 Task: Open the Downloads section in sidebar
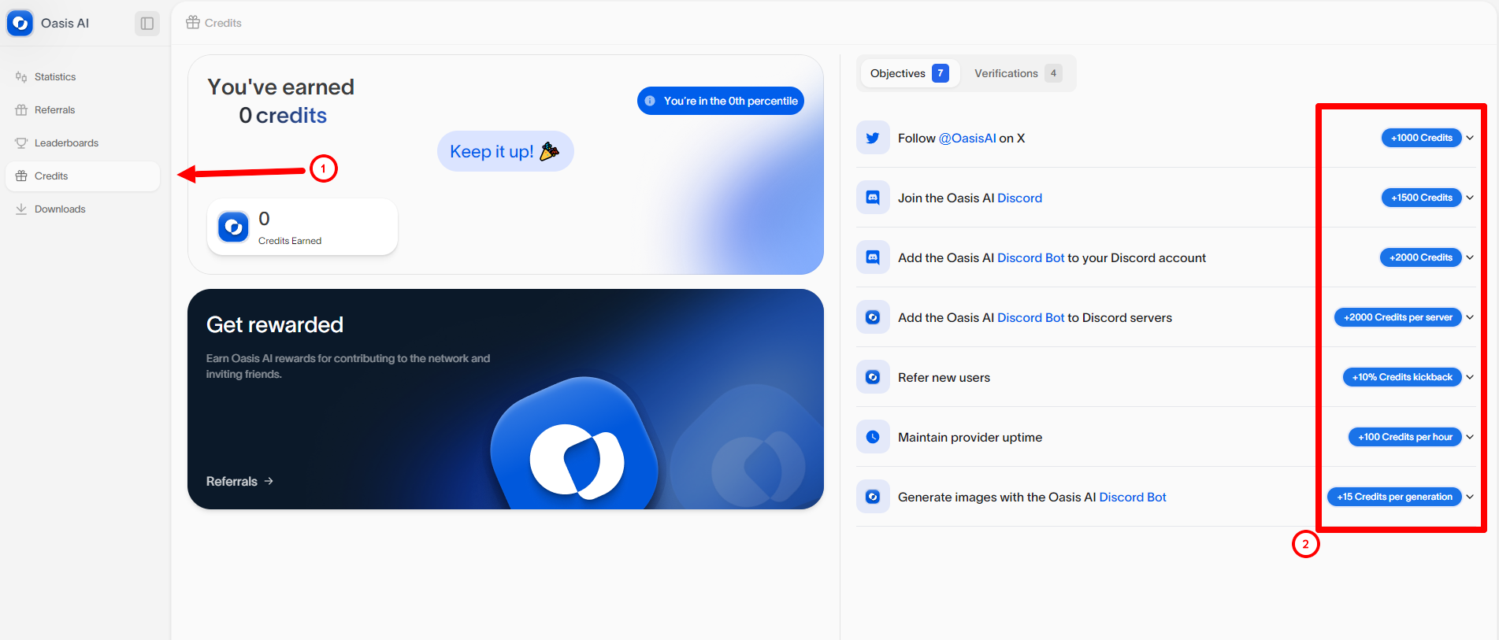[x=60, y=209]
